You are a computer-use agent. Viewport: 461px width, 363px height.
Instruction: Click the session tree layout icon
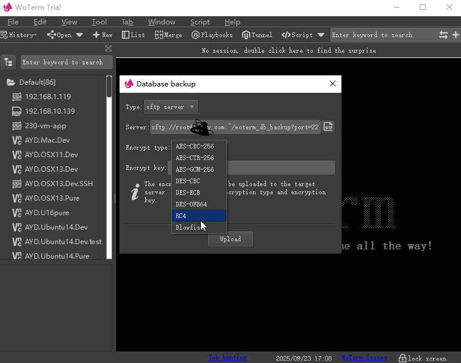[x=9, y=62]
